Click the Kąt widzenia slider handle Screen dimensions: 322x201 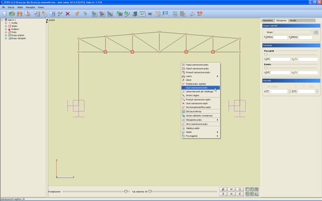[150, 191]
